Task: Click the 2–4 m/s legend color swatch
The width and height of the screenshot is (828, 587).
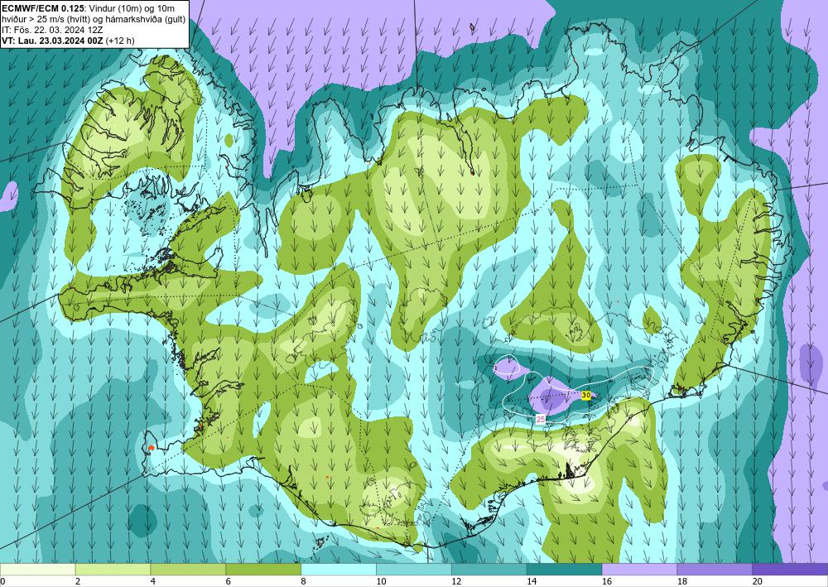Action: click(x=113, y=570)
